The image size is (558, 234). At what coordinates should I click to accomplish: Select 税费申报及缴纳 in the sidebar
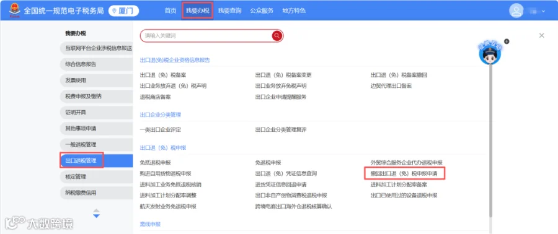click(97, 96)
